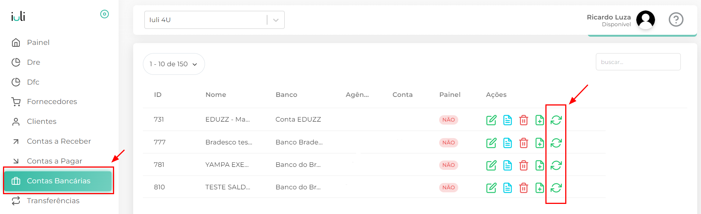701x214 pixels.
Task: Toggle the NÃO Painel badge for Bradesco row
Action: [x=449, y=143]
